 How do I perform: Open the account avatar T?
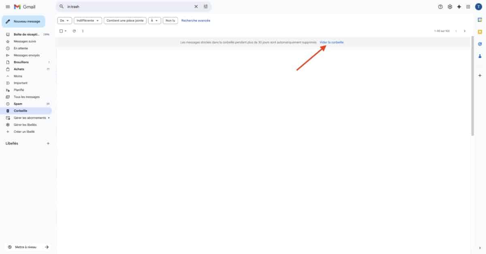pos(478,6)
